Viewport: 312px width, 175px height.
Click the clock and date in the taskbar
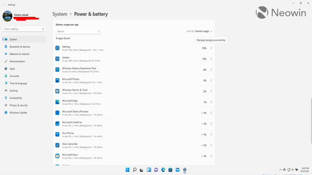(305, 170)
